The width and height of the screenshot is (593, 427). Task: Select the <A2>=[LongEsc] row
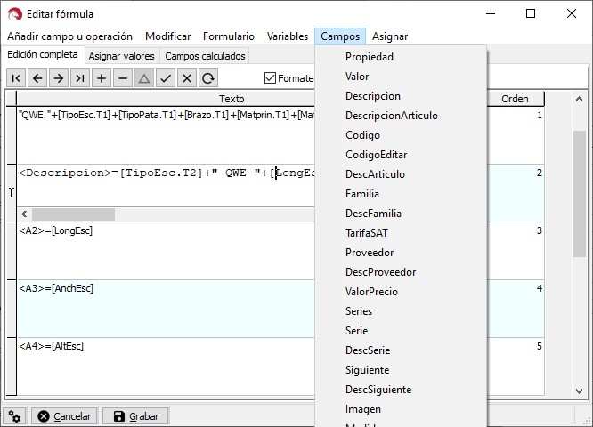tap(167, 251)
